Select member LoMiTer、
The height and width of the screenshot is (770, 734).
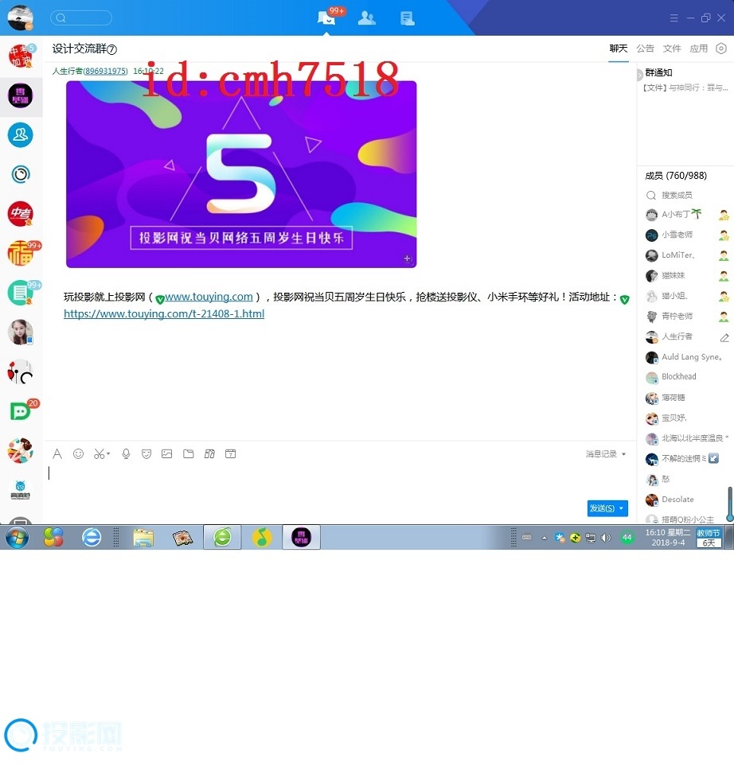687,255
